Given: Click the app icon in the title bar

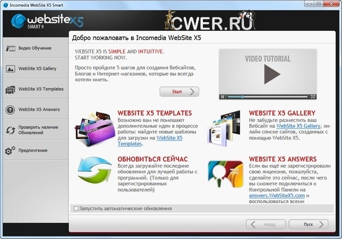Looking at the screenshot, I should 6,5.
